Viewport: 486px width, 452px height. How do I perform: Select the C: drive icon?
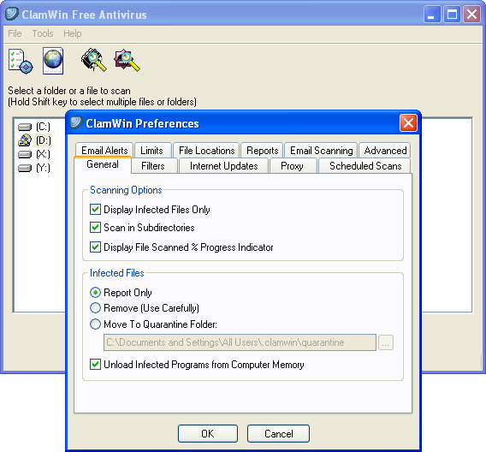(x=25, y=127)
